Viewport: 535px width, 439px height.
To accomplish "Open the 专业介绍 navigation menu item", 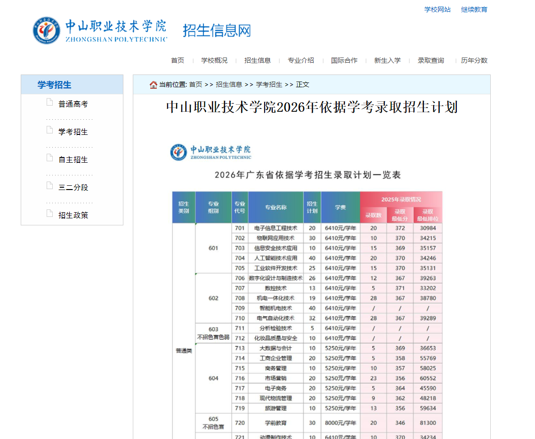I will point(301,60).
